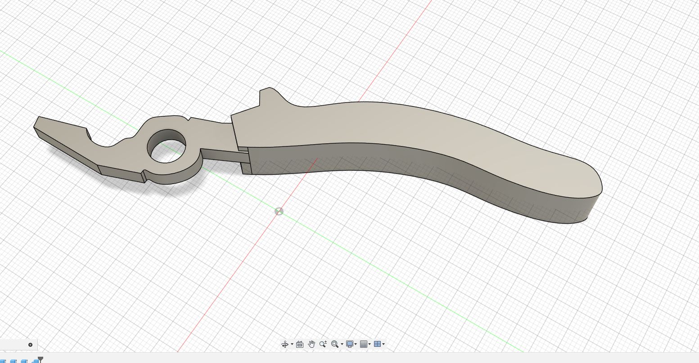Click the Grid and Snaps icon
The image size is (699, 363).
coord(364,344)
